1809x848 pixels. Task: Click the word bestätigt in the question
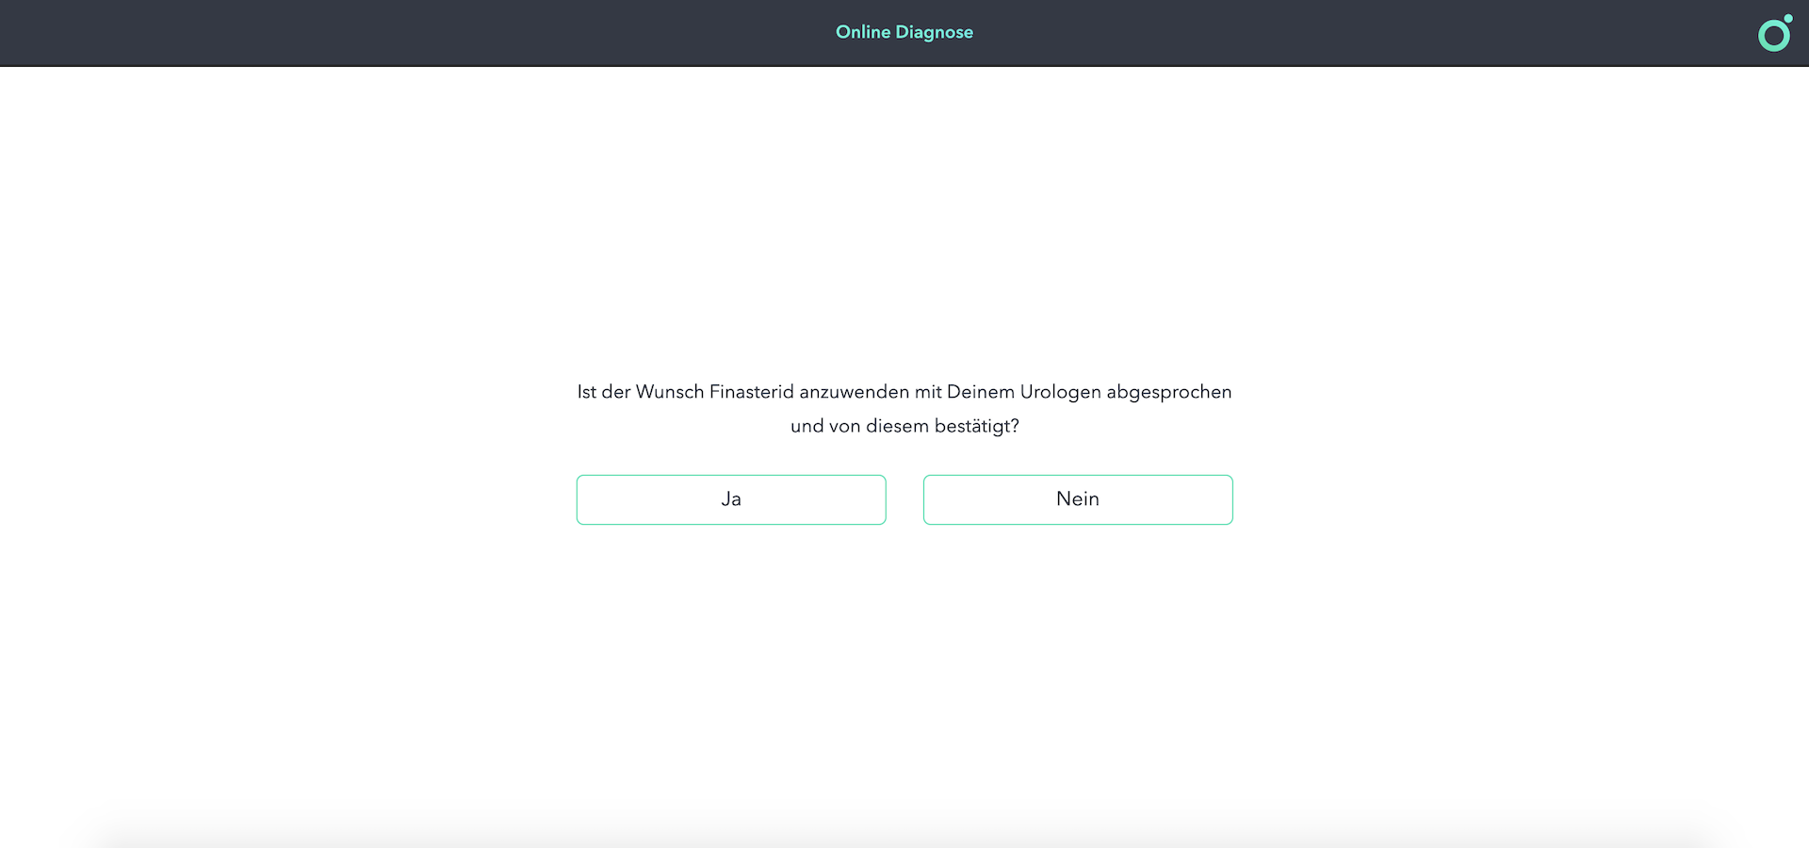point(972,426)
